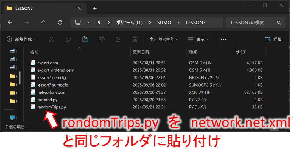Click the Copy icon in toolbar
Viewport: 305px width, 152px height.
point(68,39)
